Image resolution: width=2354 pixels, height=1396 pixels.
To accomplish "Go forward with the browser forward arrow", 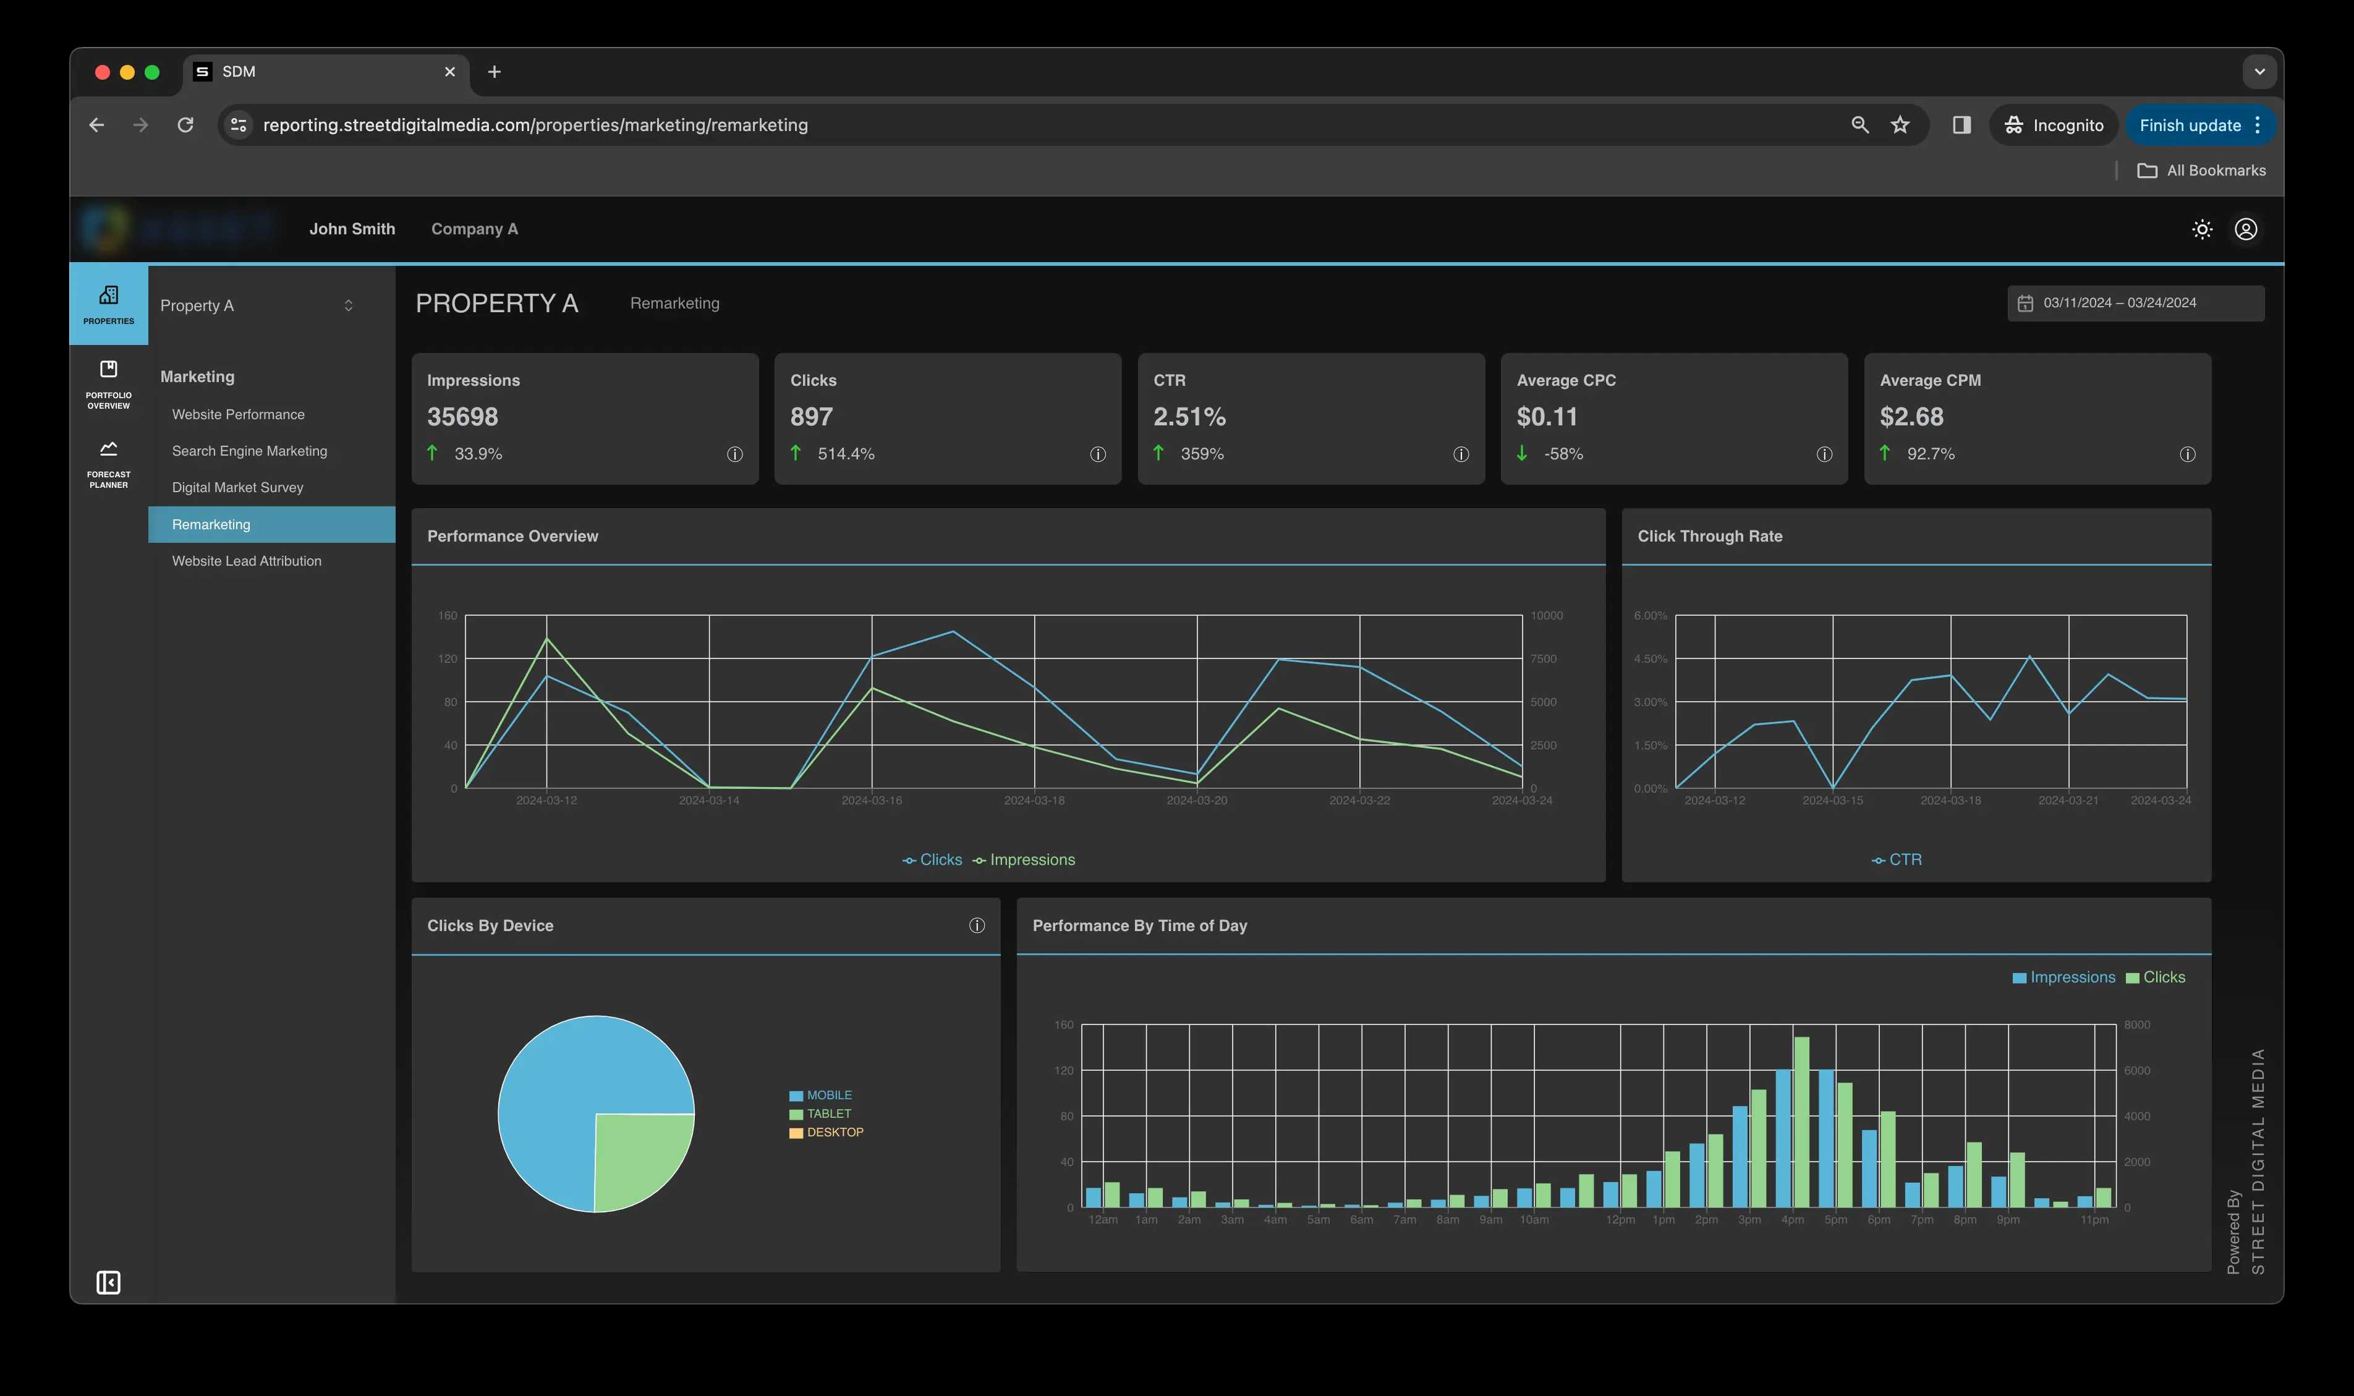I will point(140,125).
